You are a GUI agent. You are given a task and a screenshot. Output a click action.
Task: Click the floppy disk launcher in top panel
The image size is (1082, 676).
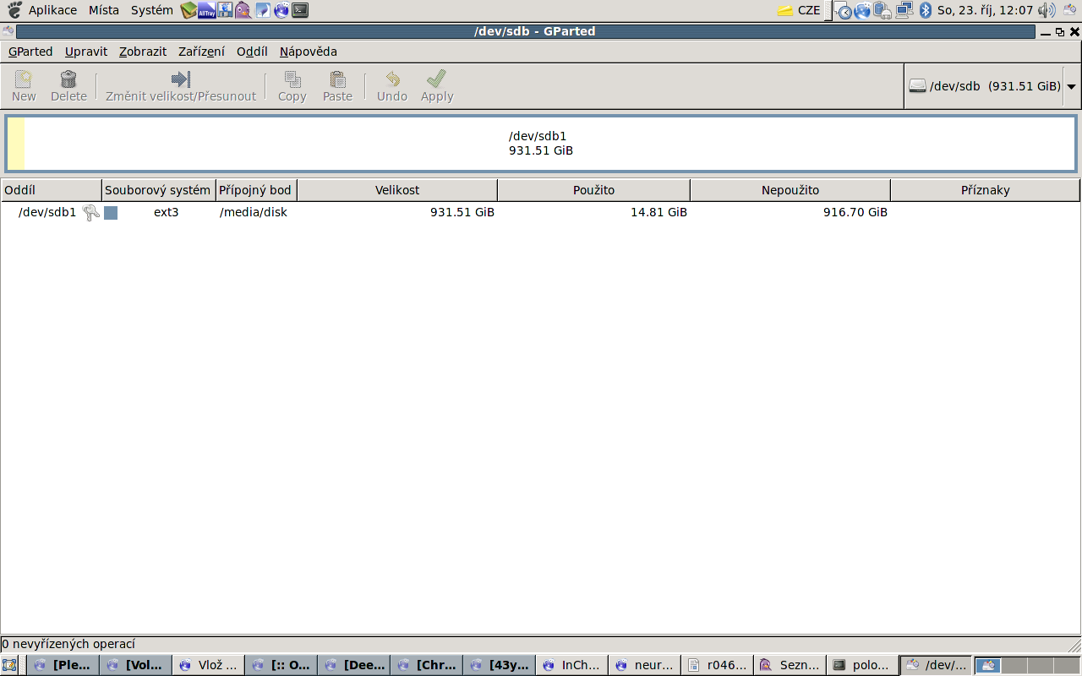coord(226,10)
